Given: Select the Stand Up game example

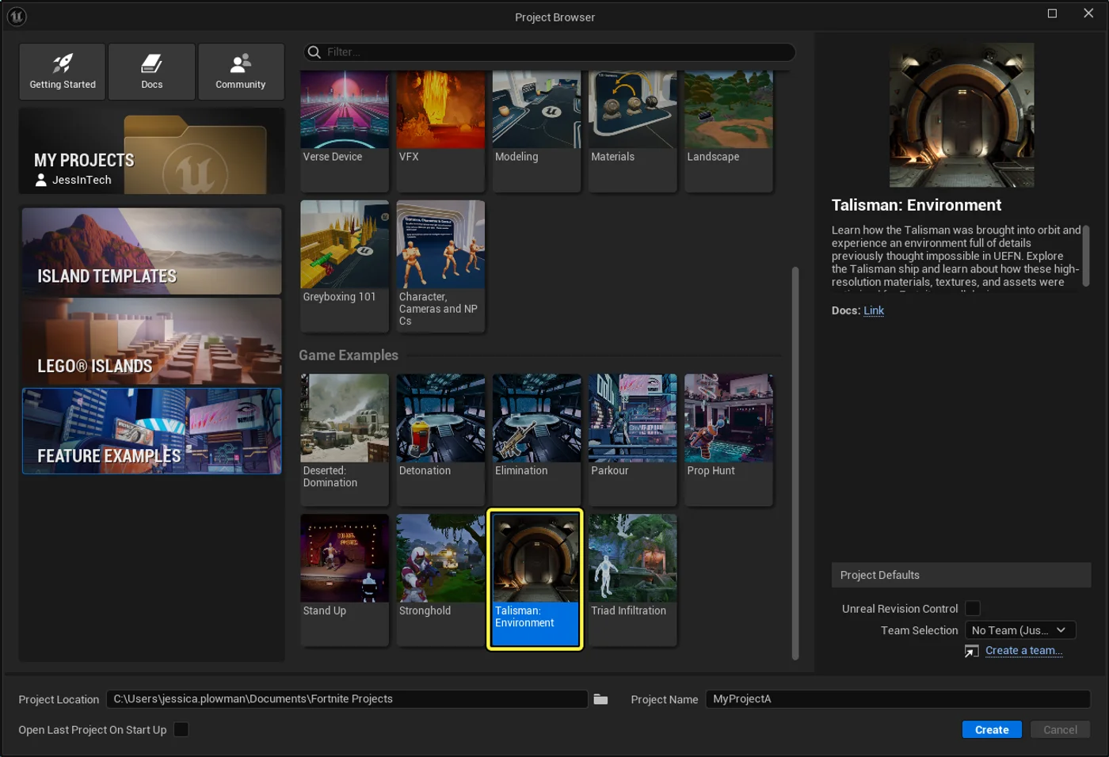Looking at the screenshot, I should tap(345, 580).
